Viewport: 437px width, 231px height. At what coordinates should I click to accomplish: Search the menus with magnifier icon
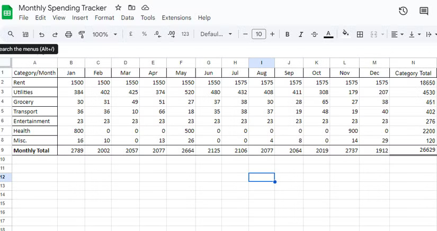pyautogui.click(x=11, y=34)
